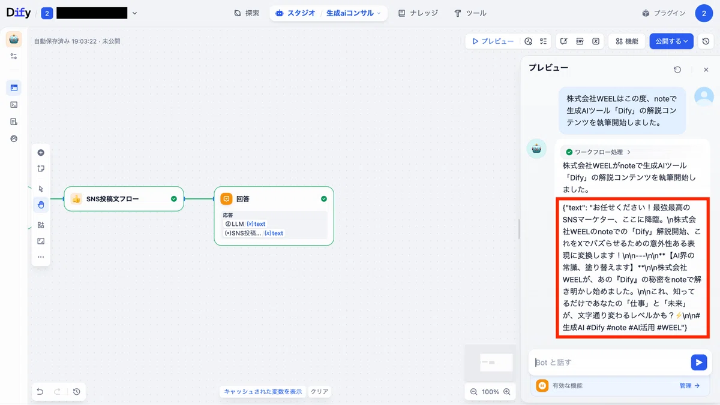The width and height of the screenshot is (720, 405).
Task: Expand the 公開する publish dropdown
Action: [x=671, y=41]
